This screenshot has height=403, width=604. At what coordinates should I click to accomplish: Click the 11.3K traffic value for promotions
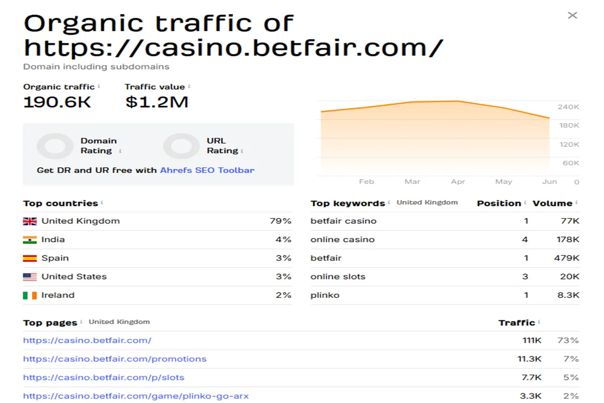tap(530, 359)
